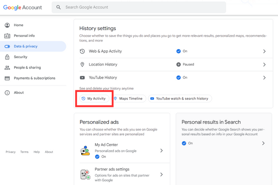Click the Search Google Account field
This screenshot has width=278, height=185.
139,7
